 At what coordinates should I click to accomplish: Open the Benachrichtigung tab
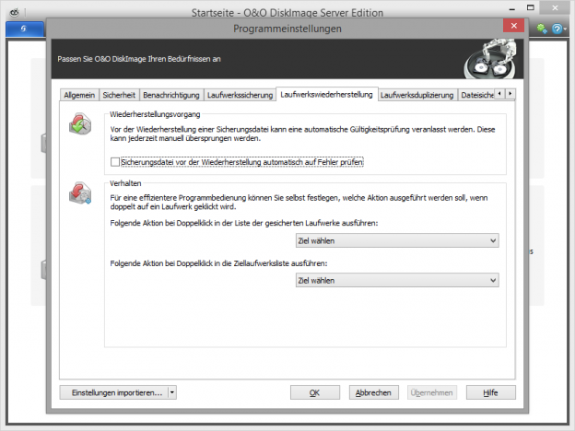[x=170, y=95]
